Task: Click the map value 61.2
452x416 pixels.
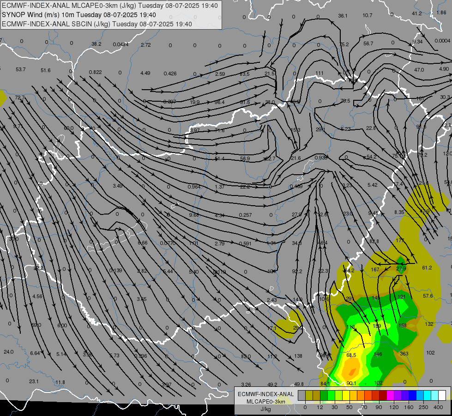Action: point(427,268)
